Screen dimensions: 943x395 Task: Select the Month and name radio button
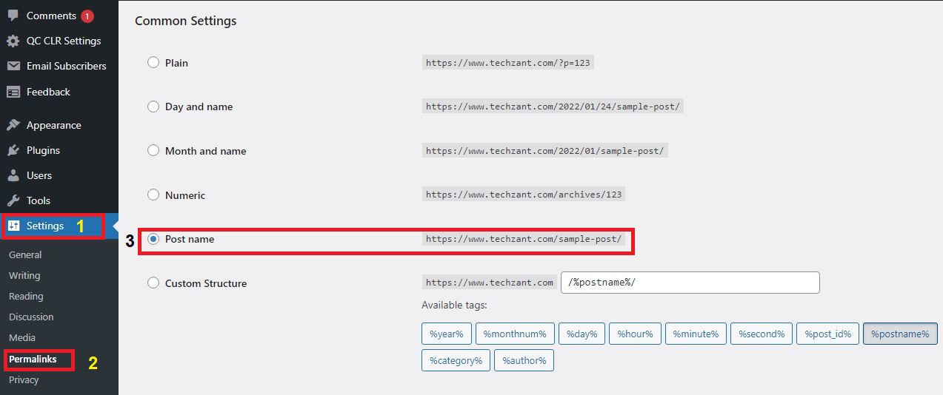(x=153, y=150)
